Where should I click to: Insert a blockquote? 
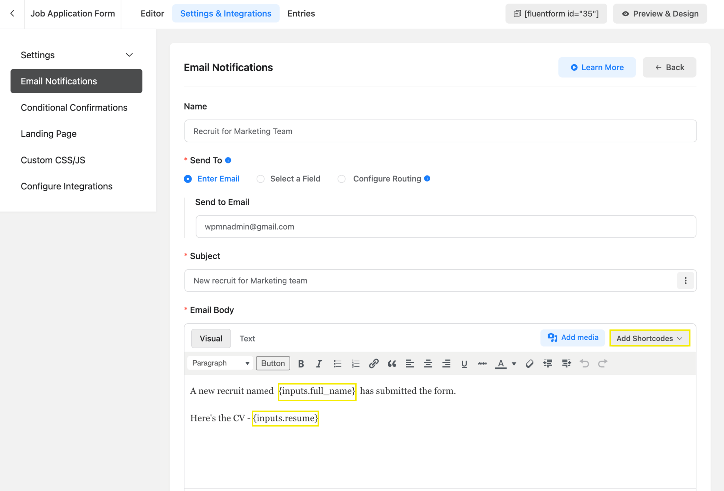tap(392, 363)
